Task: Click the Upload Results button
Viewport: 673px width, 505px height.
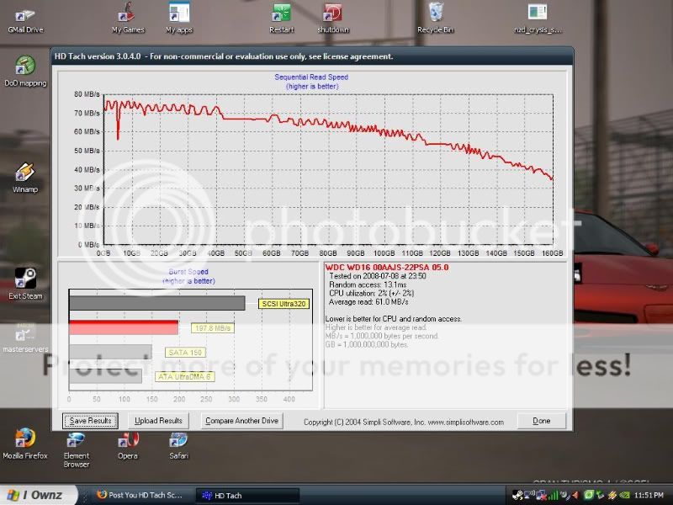Action: pos(158,421)
